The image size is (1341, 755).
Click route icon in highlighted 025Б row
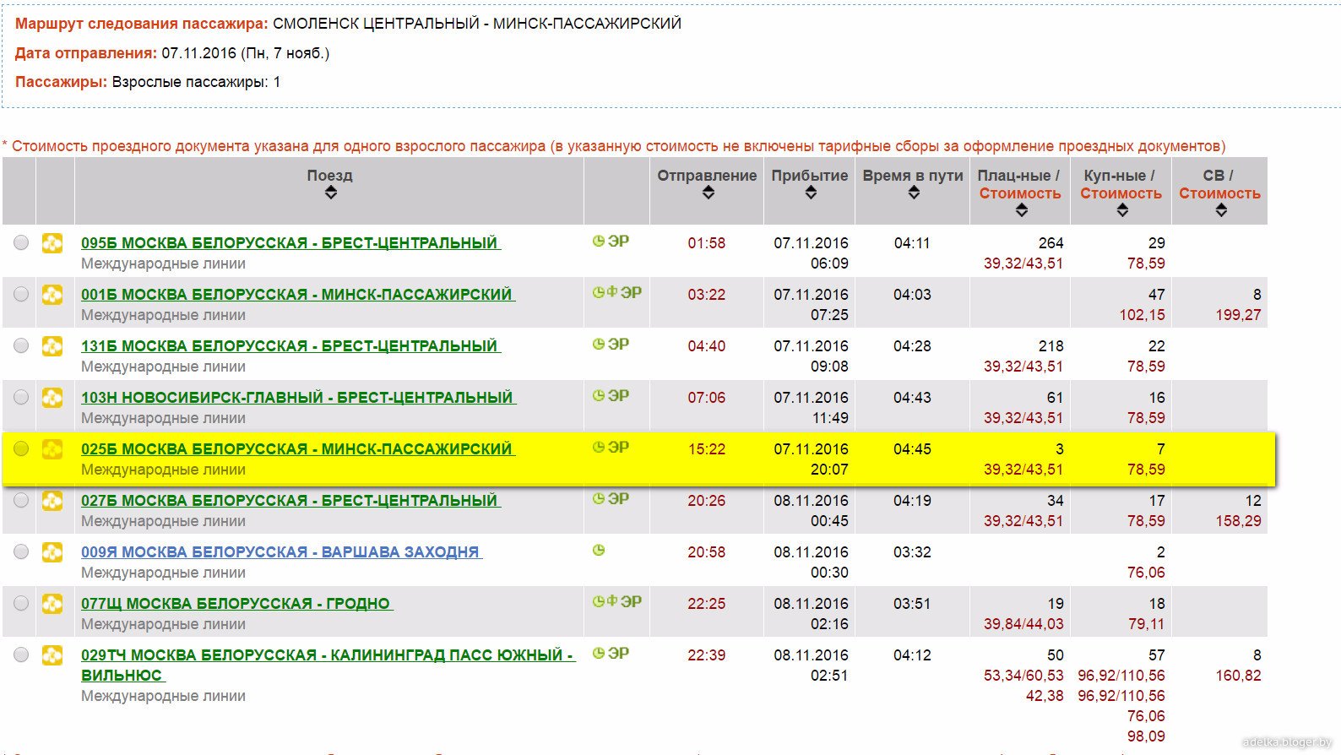52,449
